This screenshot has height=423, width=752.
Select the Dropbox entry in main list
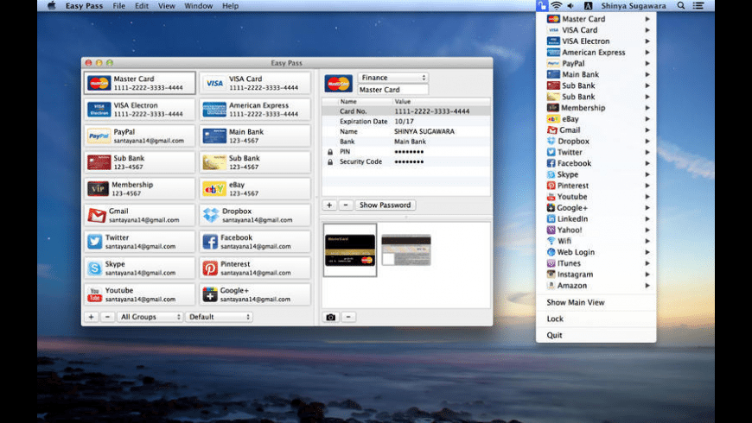[x=255, y=215]
